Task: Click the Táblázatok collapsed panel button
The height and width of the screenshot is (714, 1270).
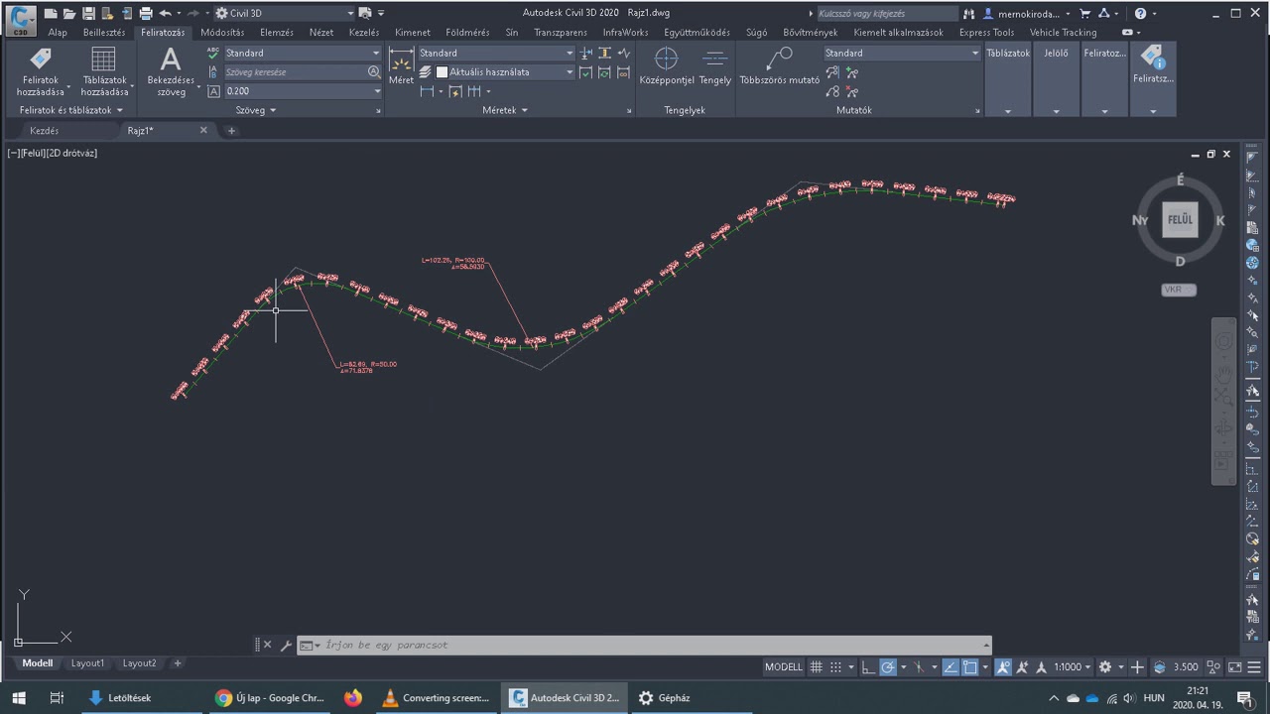Action: [1008, 80]
